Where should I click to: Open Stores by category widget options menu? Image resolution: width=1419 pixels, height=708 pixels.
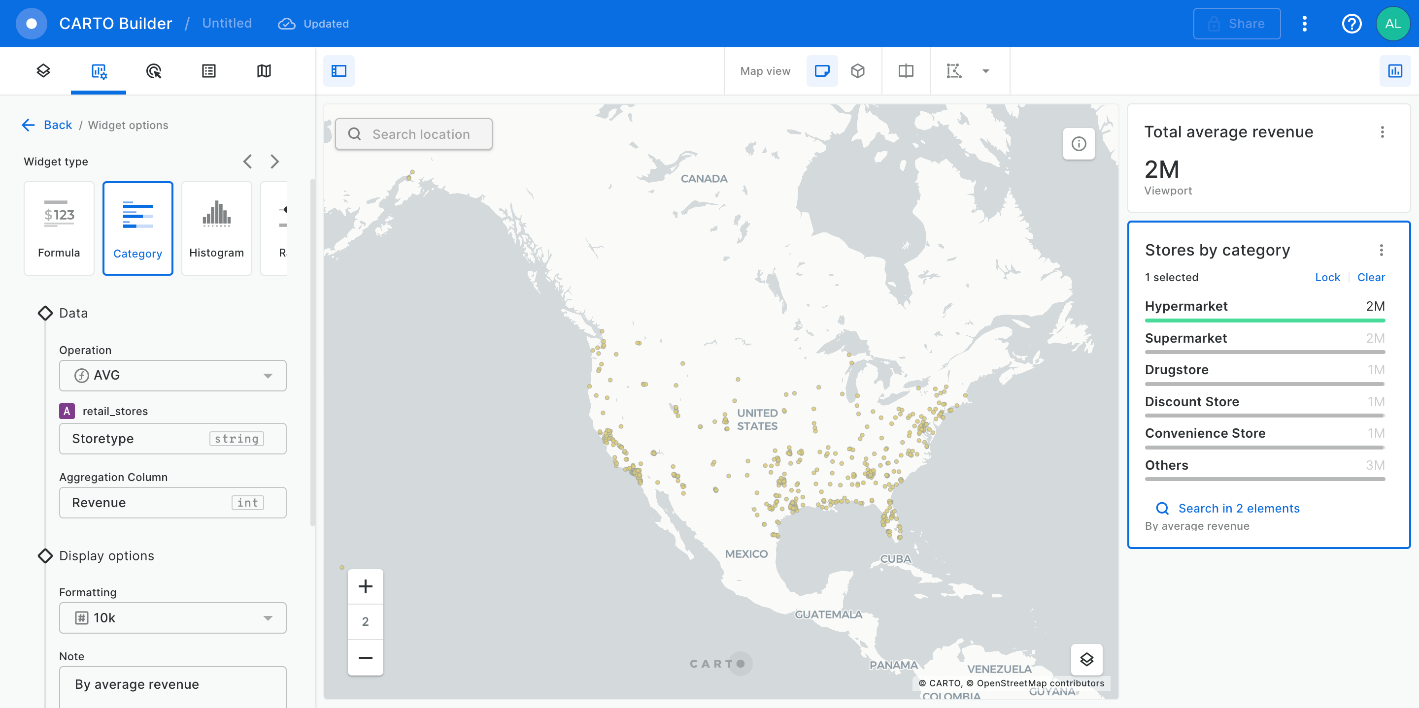point(1381,250)
